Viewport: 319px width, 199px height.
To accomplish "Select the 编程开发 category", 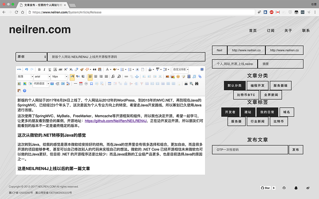I will pos(258,86).
